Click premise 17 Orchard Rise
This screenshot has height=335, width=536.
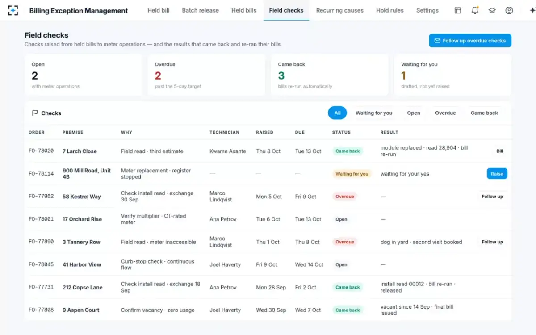tap(82, 219)
